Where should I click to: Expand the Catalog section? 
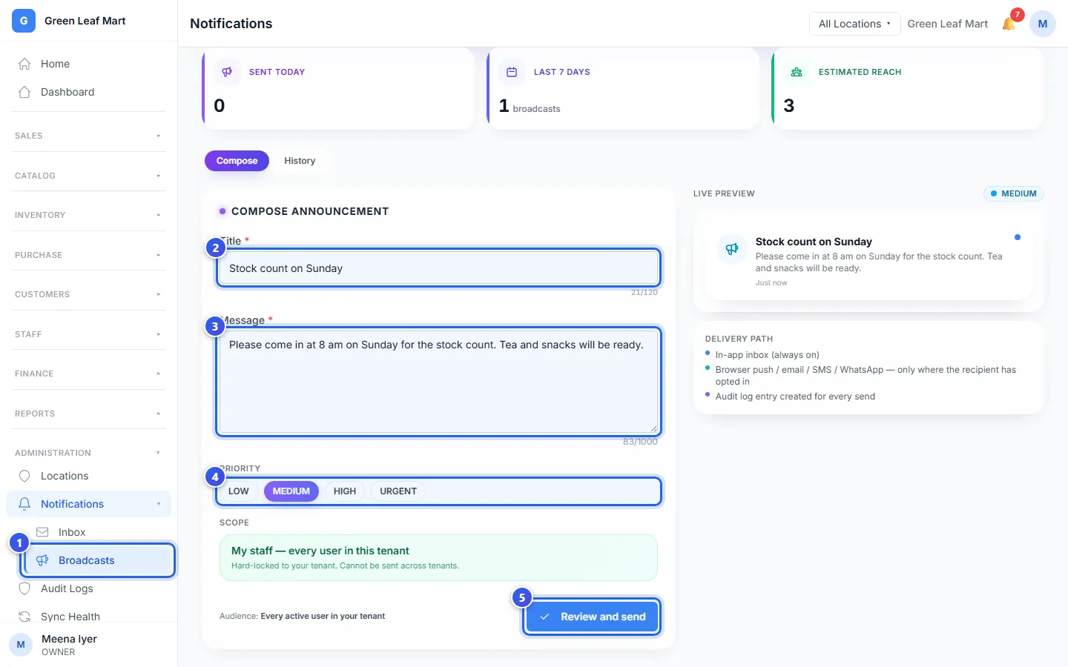(88, 176)
